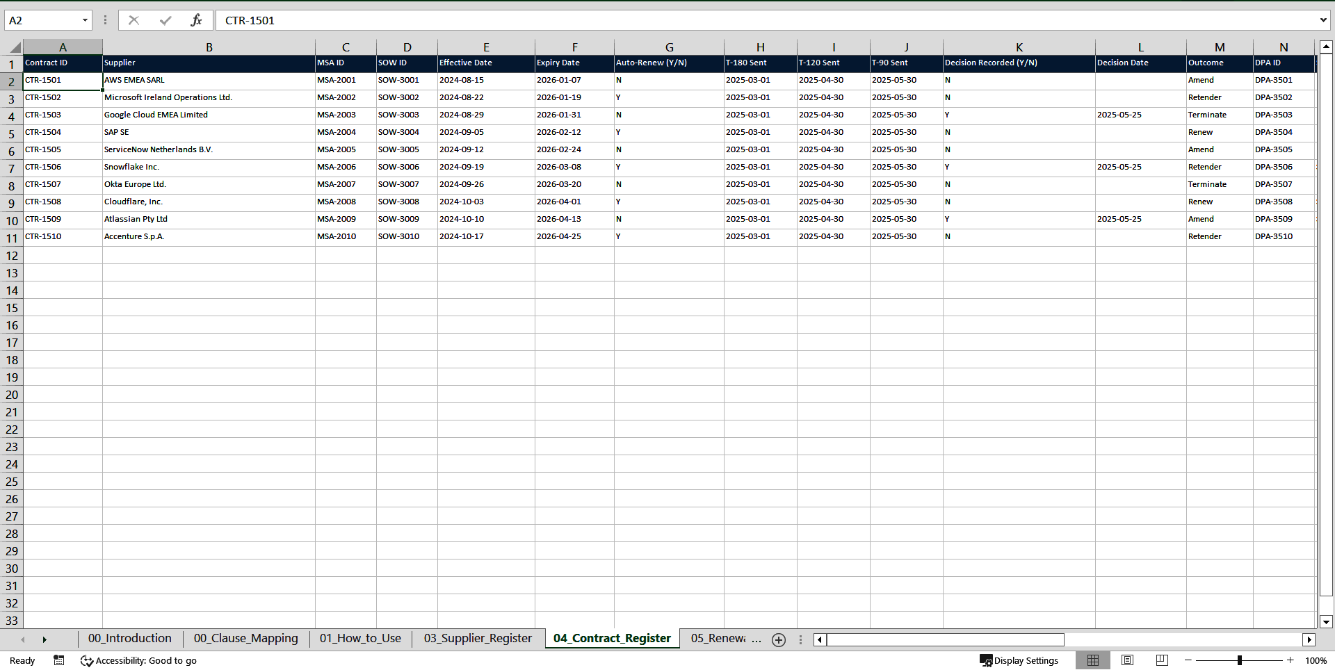Add a new sheet with plus icon
This screenshot has width=1335, height=670.
click(779, 639)
